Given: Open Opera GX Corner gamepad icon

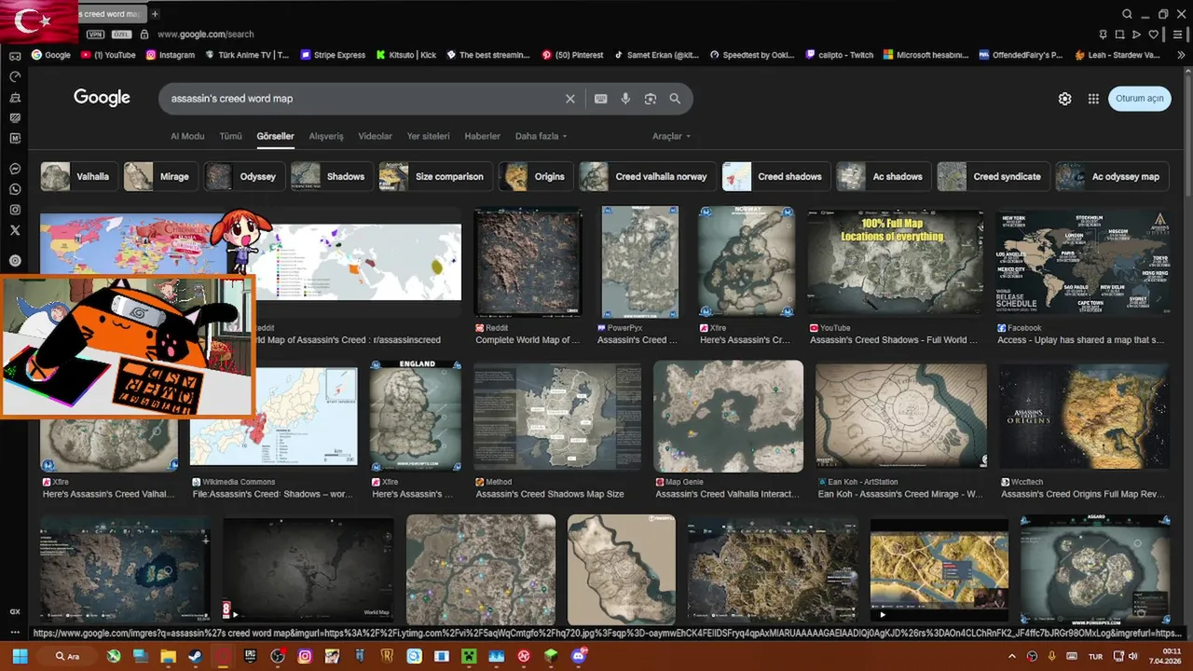Looking at the screenshot, I should [x=15, y=56].
